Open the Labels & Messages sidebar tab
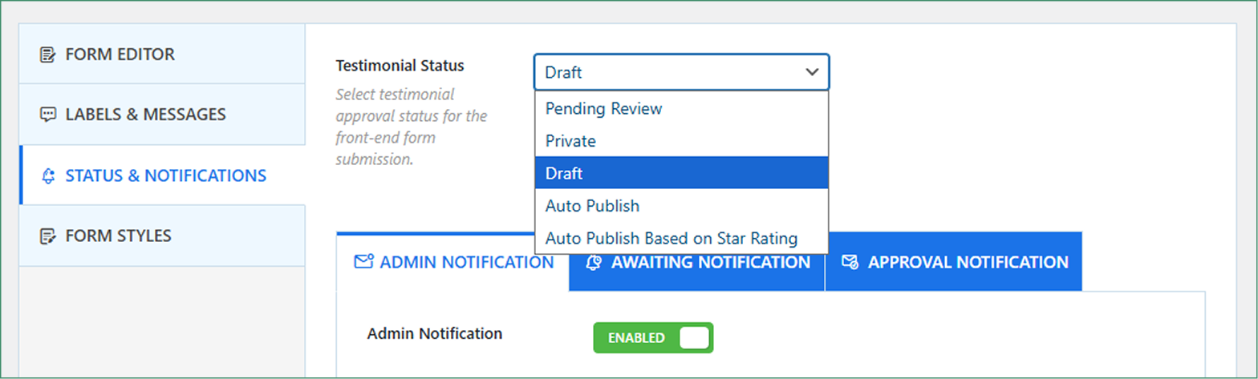The width and height of the screenshot is (1258, 379). click(x=162, y=115)
